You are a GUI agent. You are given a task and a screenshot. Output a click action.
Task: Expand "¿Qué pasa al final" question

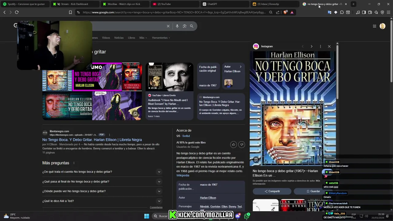[x=102, y=181]
